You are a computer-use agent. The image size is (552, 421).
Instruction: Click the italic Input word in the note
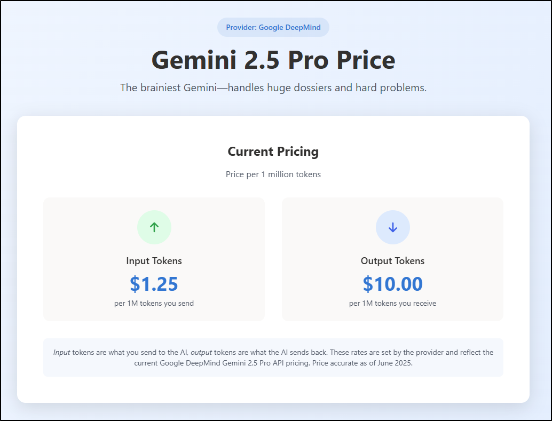(61, 352)
